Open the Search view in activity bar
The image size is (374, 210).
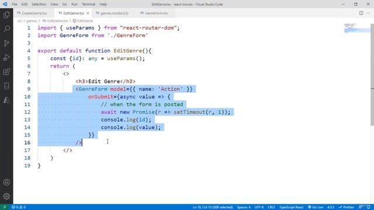pos(6,29)
